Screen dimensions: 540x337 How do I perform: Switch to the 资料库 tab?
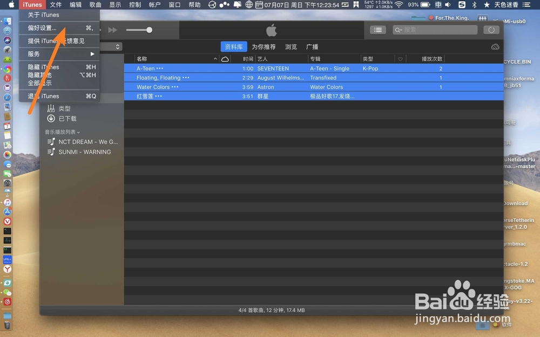tap(234, 47)
